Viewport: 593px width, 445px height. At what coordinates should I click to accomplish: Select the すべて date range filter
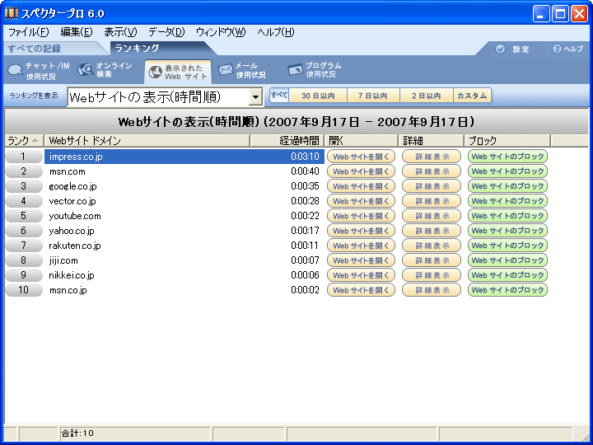click(x=279, y=96)
